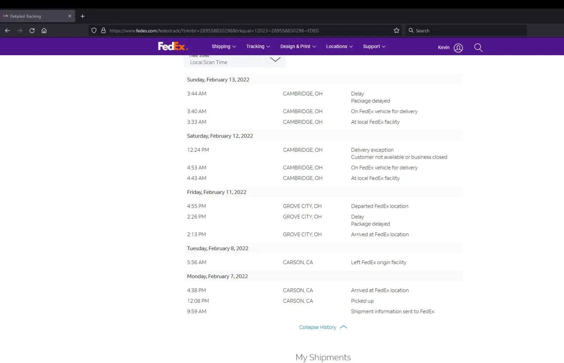
Task: Go to browser home page
Action: pos(44,30)
